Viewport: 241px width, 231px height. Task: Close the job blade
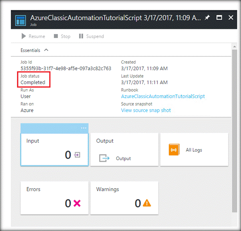(x=231, y=18)
